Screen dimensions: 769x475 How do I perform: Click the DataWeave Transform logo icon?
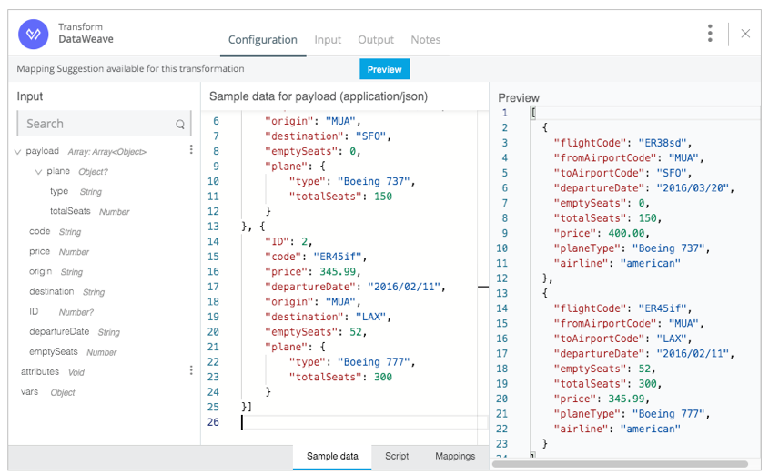(34, 34)
